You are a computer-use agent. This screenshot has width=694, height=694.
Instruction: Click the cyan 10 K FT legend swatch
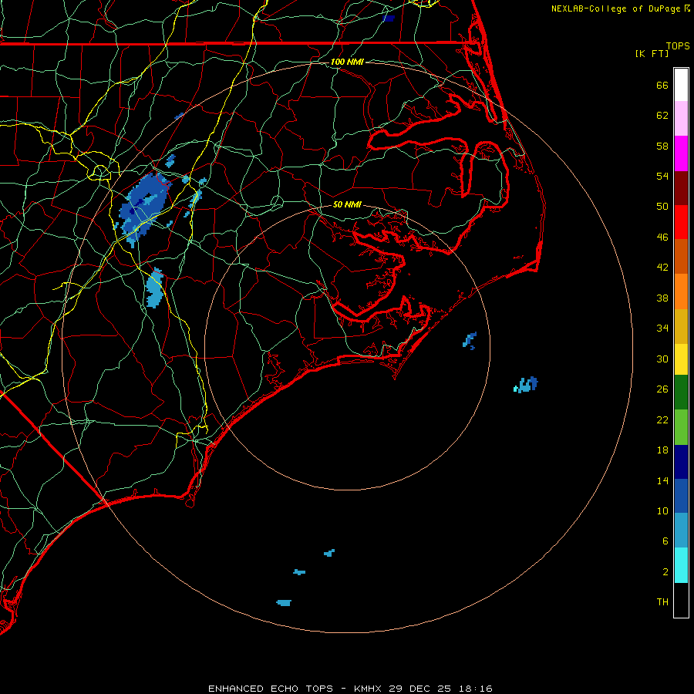681,565
